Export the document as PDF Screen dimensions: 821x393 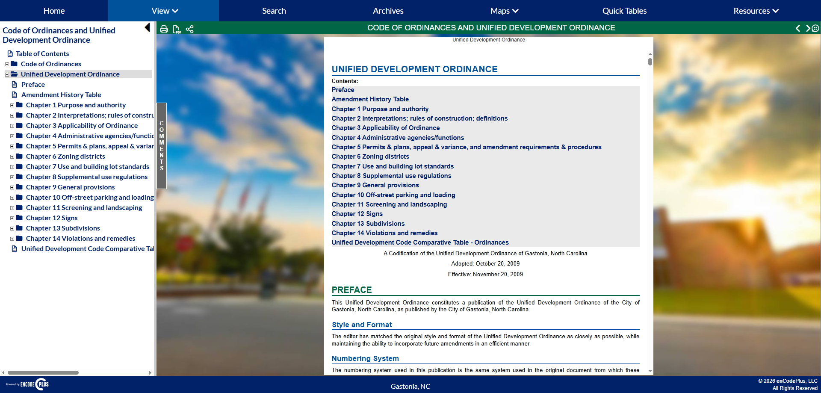pyautogui.click(x=177, y=29)
